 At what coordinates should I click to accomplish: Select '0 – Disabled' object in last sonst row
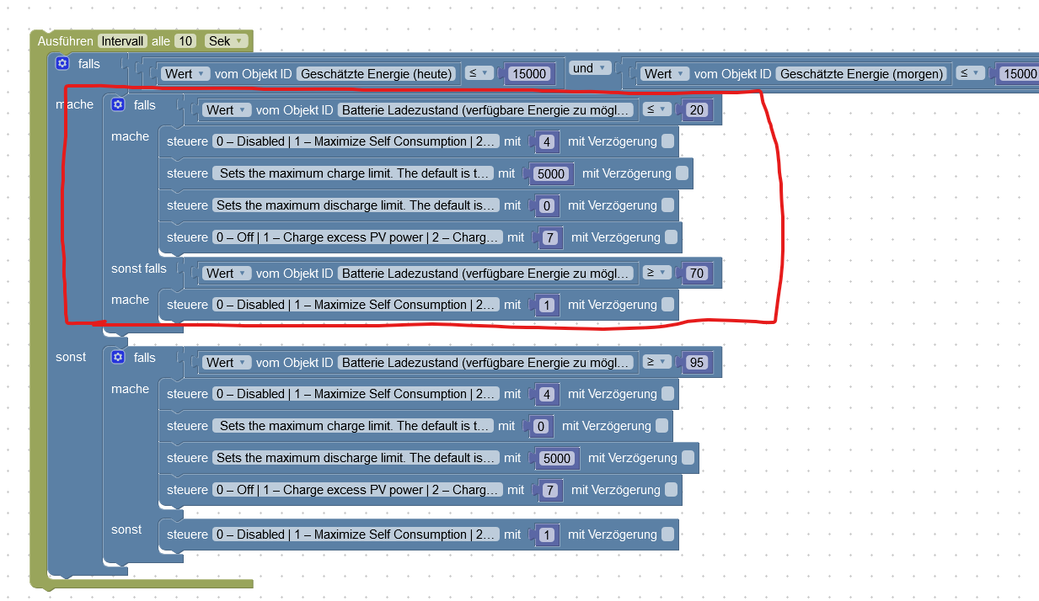click(356, 535)
